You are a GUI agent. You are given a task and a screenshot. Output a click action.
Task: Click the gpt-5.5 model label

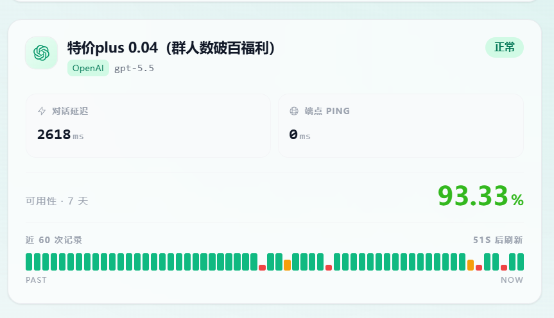point(134,68)
